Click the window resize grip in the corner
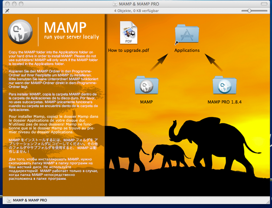Viewport: 272px width, 208px height. [268, 202]
